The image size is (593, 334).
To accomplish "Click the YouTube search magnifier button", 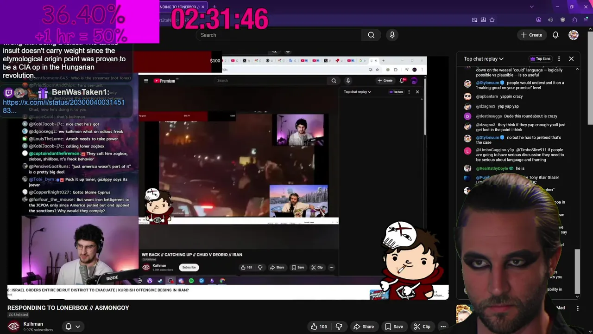I will click(371, 35).
